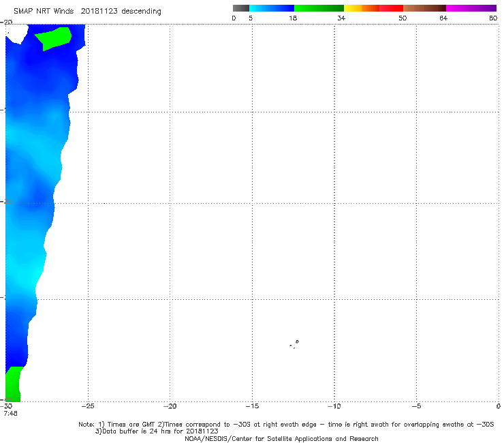Click the color bar label "80"

point(493,18)
